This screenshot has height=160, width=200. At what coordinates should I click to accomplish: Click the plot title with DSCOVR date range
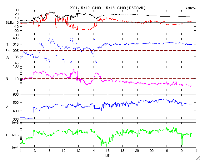coord(107,8)
